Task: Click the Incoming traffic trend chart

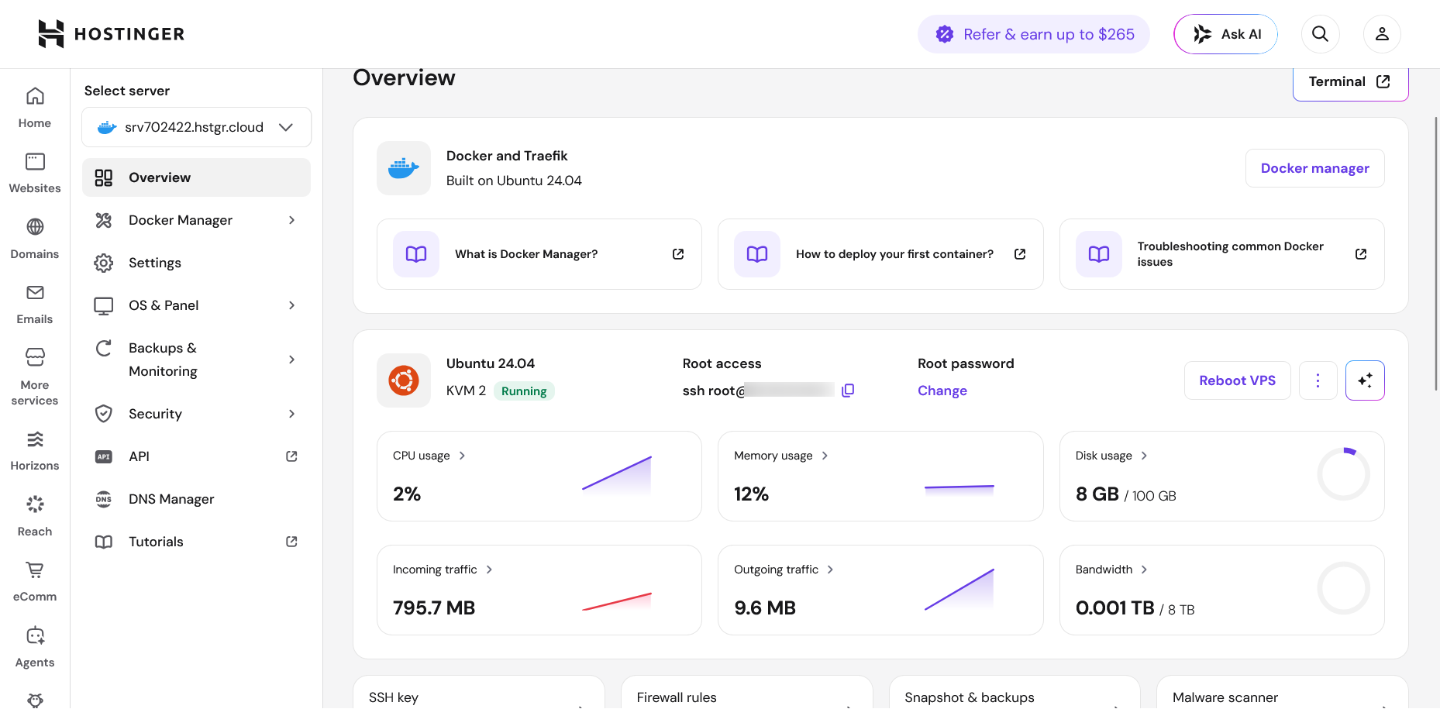Action: tap(617, 601)
